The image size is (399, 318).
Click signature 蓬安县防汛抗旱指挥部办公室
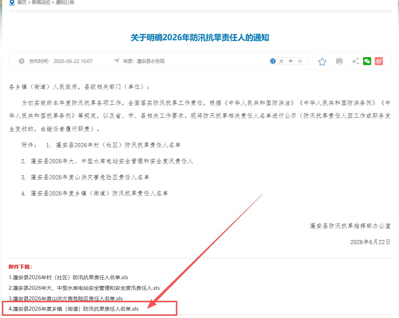(350, 226)
